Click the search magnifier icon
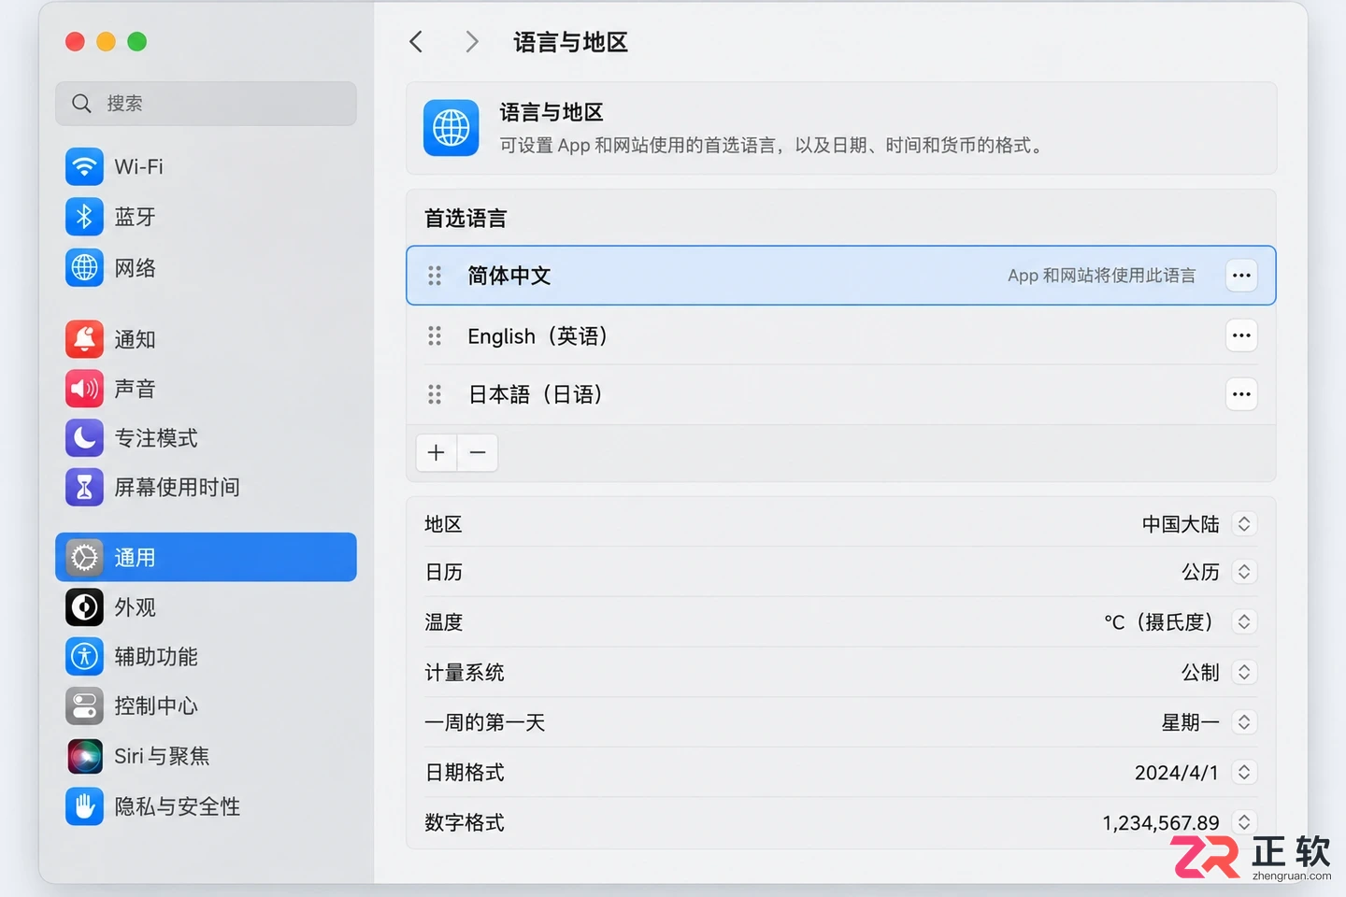1346x897 pixels. 81,104
